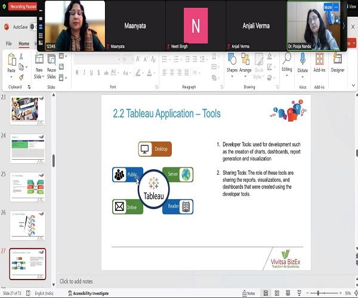Expand the Numbering list dropdown
358x298 pixels.
click(181, 60)
